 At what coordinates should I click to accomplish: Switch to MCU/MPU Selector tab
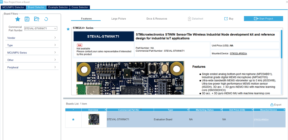pyautogui.click(x=13, y=7)
